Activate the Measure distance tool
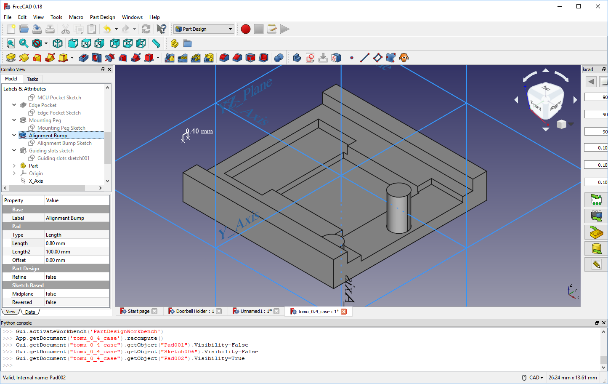 [x=156, y=43]
